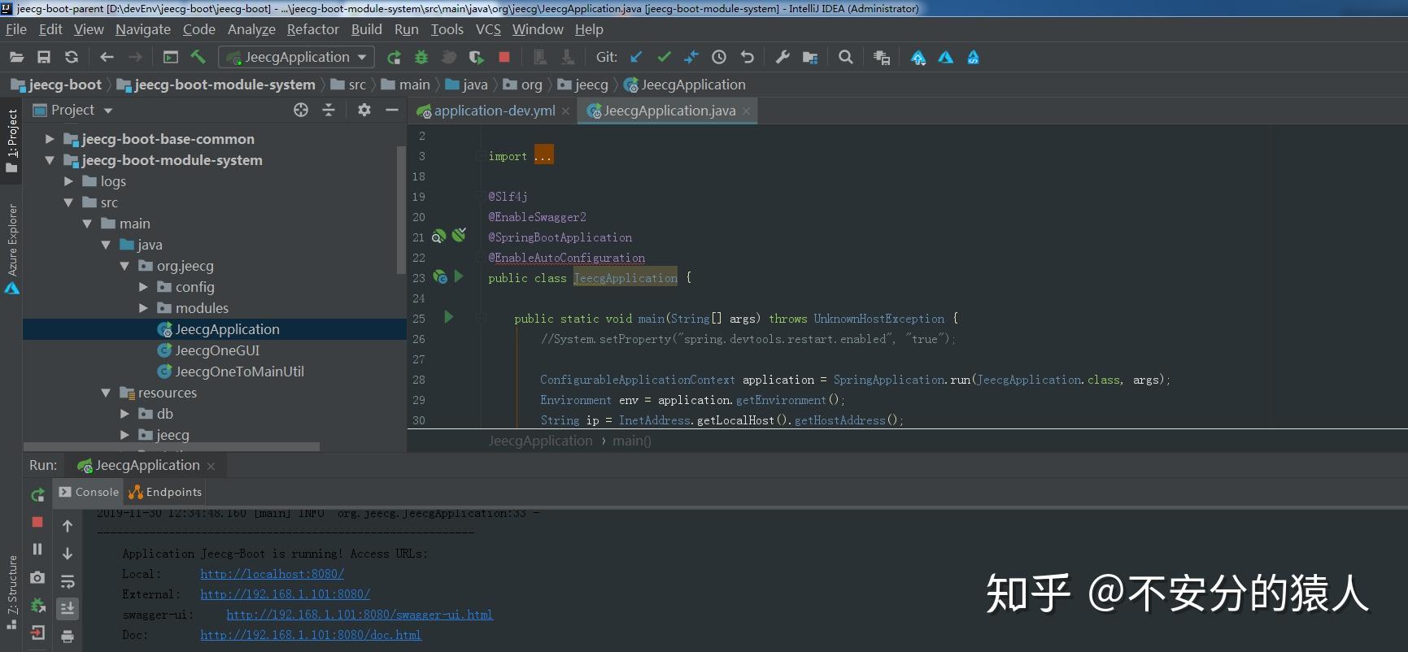Viewport: 1408px width, 652px height.
Task: Print console output with the printer icon
Action: pyautogui.click(x=68, y=636)
